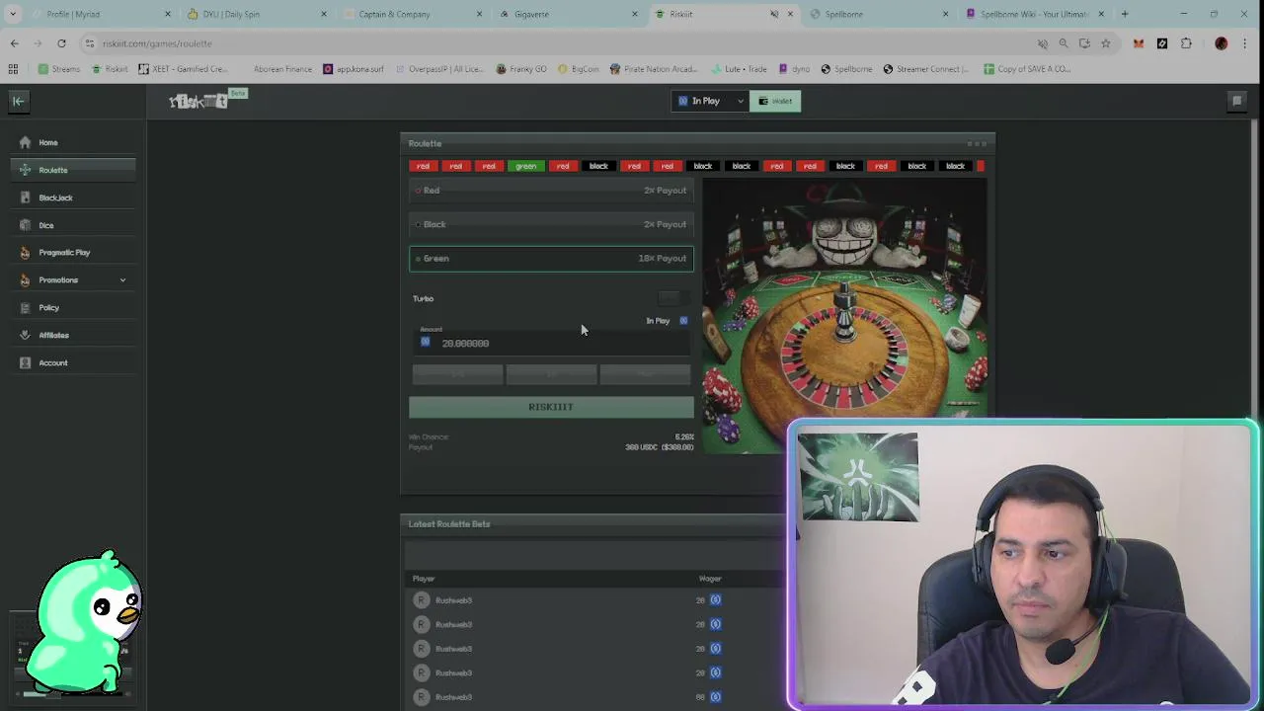Switch to the Captain & Company tab
This screenshot has width=1264, height=711.
(413, 14)
